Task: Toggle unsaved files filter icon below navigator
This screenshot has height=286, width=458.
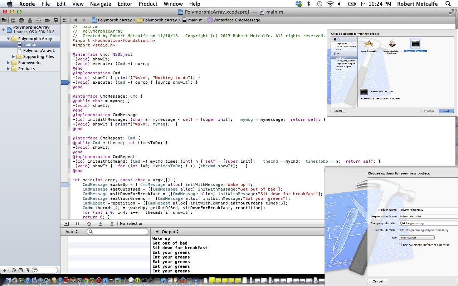Action: pos(27,270)
